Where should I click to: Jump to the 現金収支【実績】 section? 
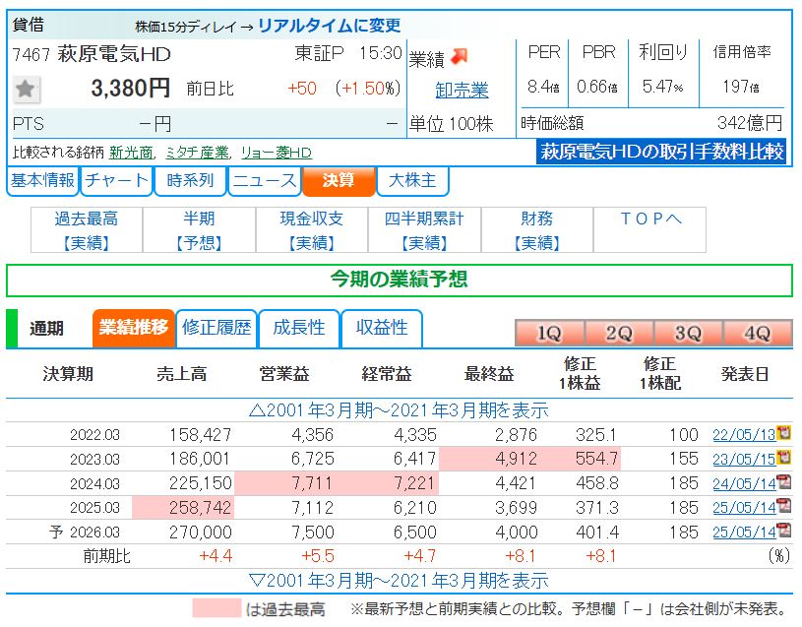(312, 230)
